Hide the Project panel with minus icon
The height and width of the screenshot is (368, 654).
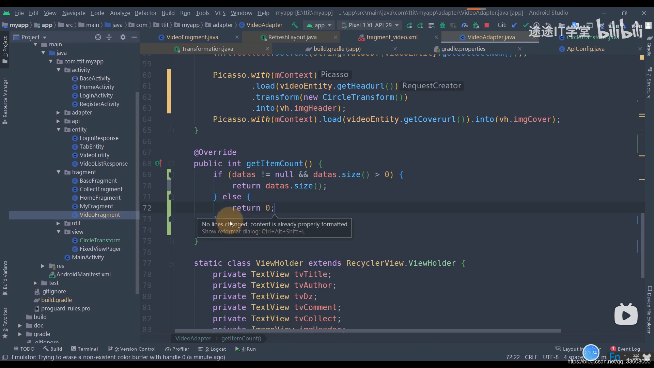tap(134, 37)
